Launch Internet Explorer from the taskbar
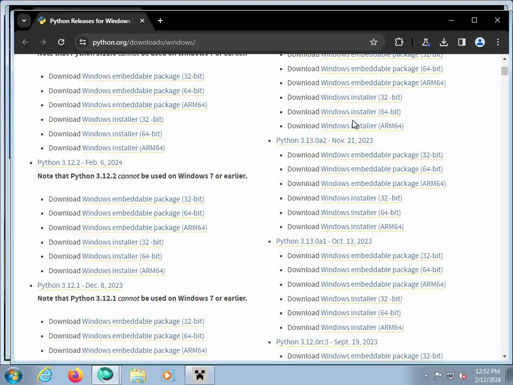The width and height of the screenshot is (513, 385). (45, 375)
